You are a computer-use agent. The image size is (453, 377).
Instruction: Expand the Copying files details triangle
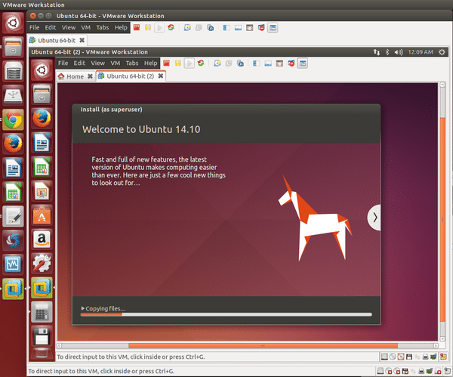[83, 308]
